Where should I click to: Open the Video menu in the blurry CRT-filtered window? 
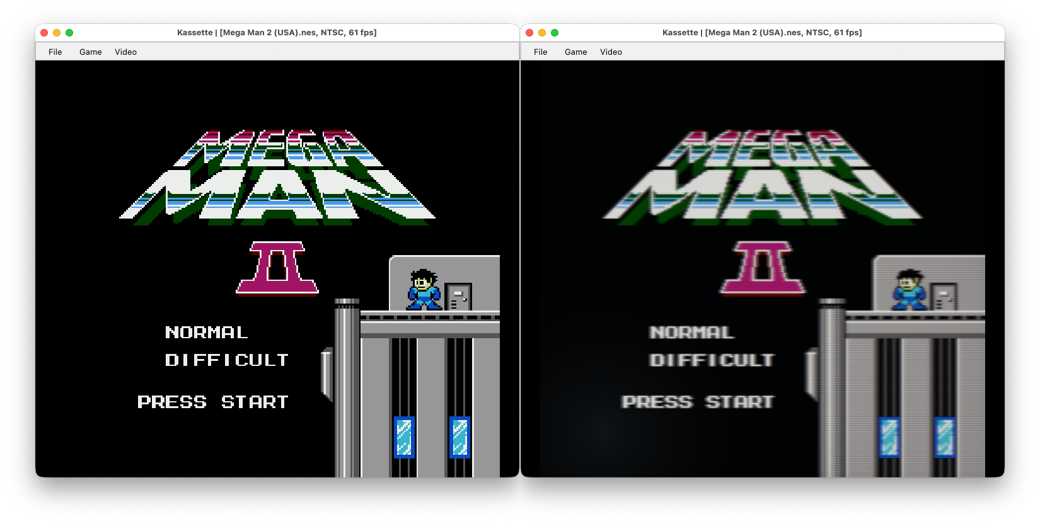point(611,52)
